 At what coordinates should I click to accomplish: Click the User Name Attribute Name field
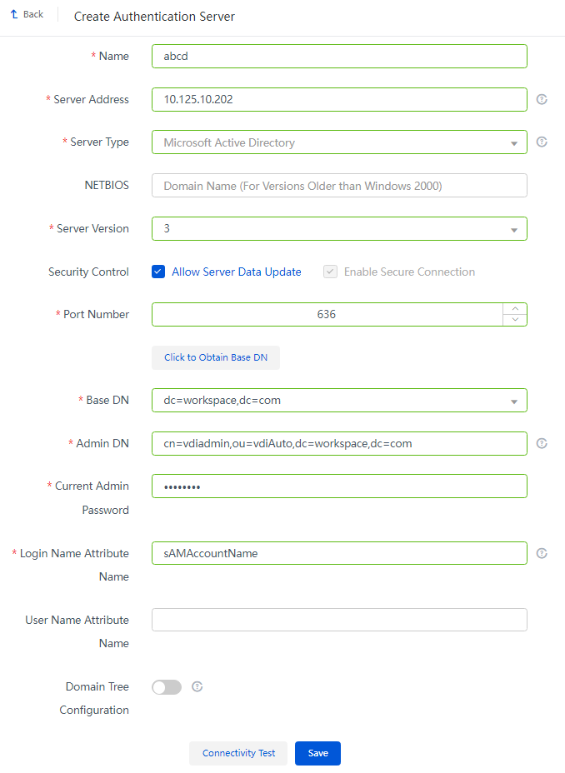[x=339, y=620]
